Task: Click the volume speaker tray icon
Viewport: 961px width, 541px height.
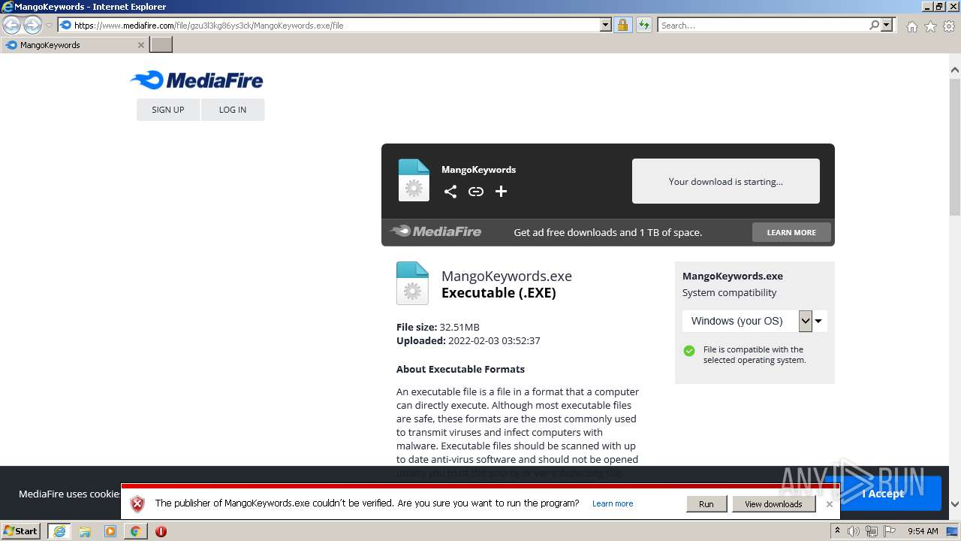Action: pos(854,531)
